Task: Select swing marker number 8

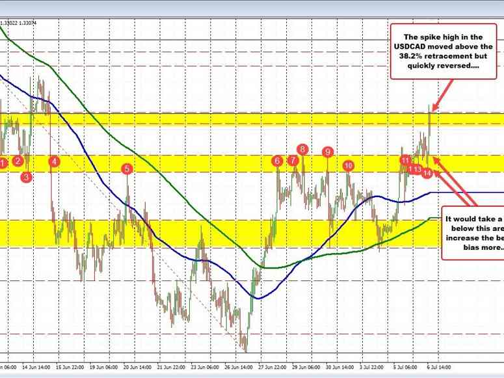Action: [x=302, y=149]
